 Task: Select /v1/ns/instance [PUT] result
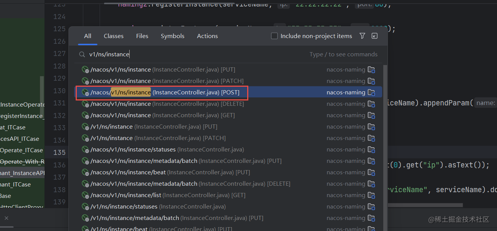point(228,127)
